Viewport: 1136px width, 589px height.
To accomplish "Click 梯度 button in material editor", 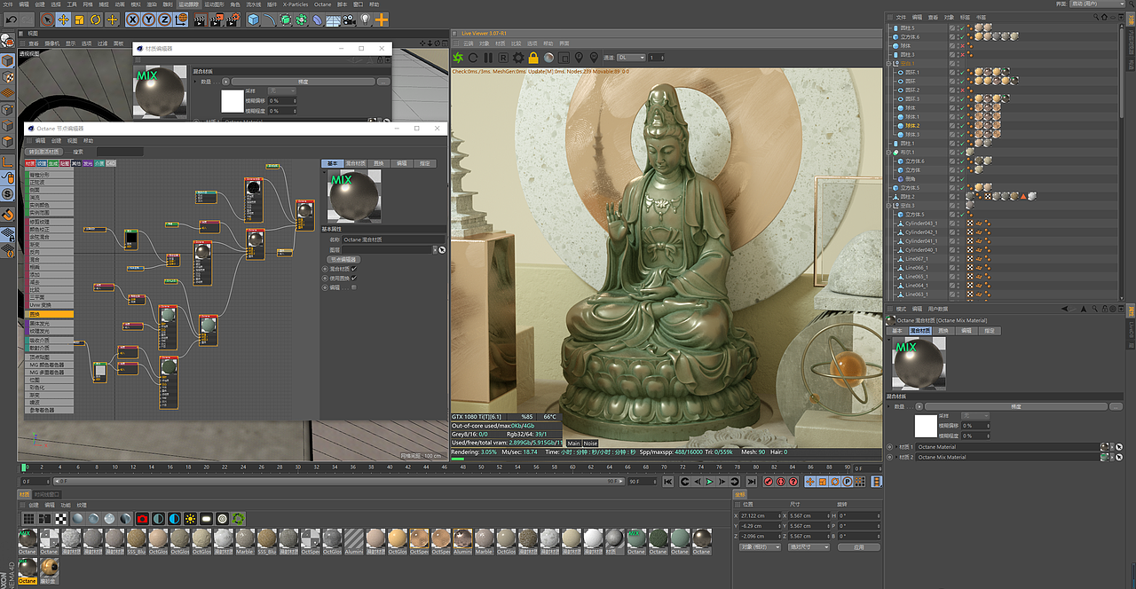I will [304, 82].
